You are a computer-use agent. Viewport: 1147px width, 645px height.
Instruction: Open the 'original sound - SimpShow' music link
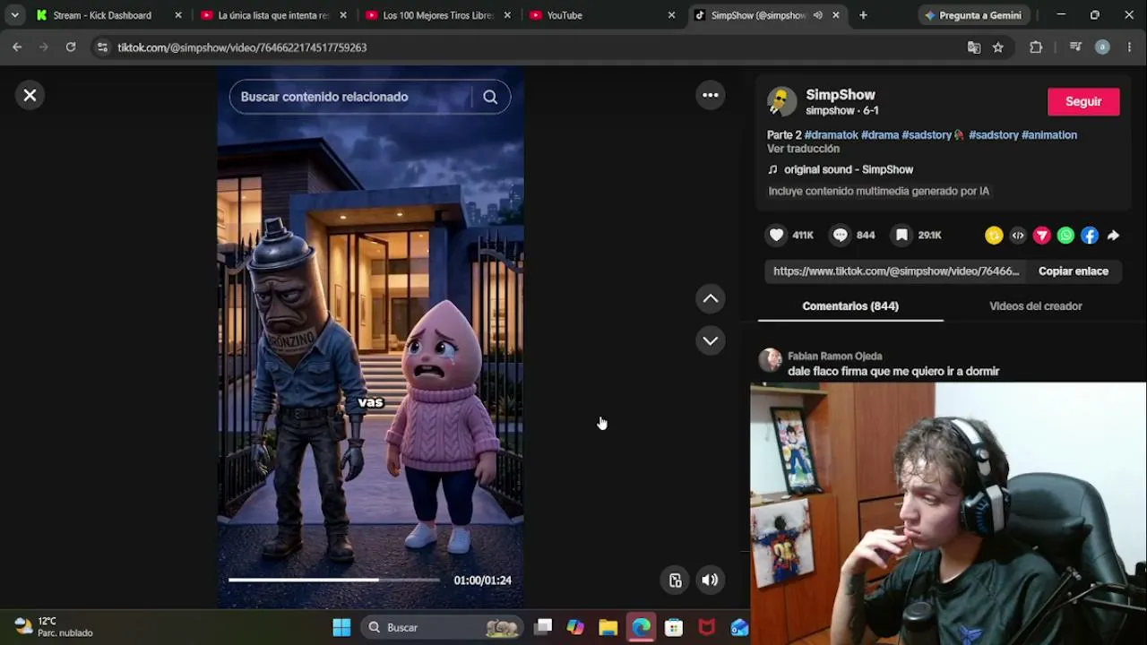pyautogui.click(x=849, y=169)
